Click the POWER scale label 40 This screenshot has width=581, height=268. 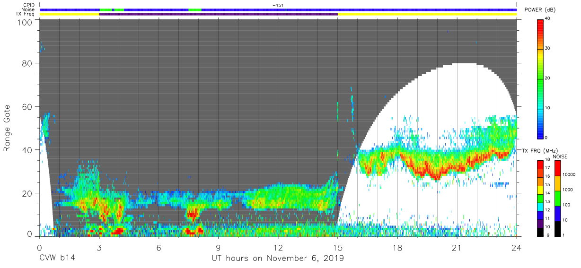coord(547,19)
